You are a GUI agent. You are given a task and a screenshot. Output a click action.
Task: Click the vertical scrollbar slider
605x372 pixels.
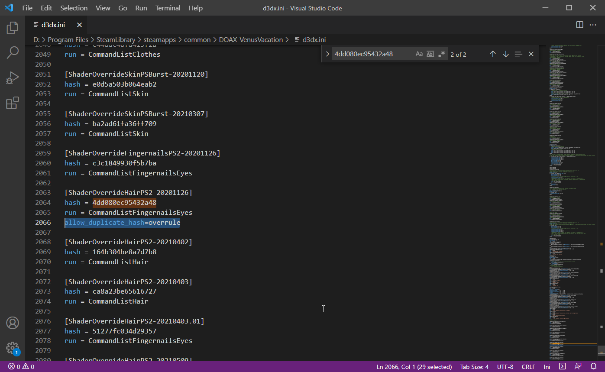[601, 350]
